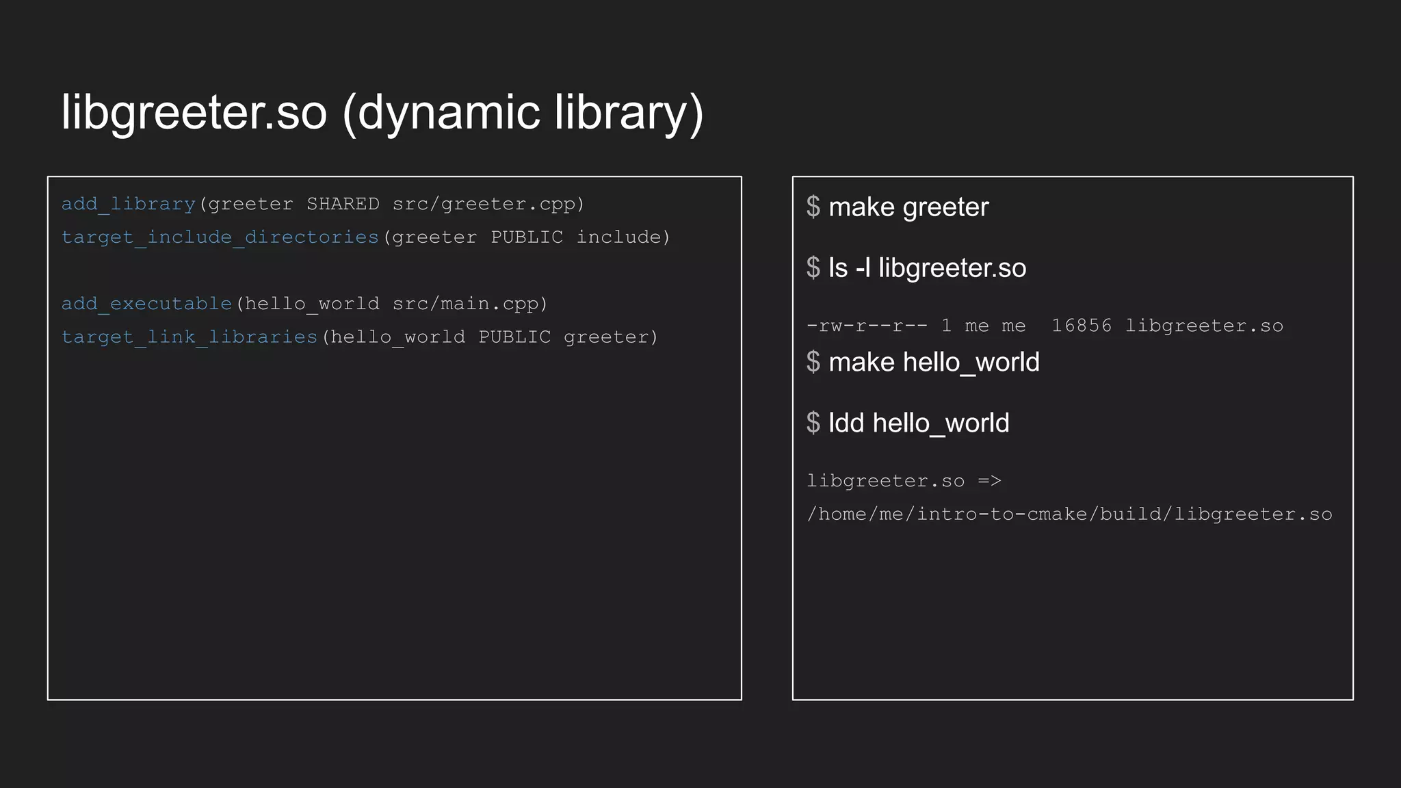The height and width of the screenshot is (788, 1401).
Task: Click the 'src/greeter.cpp' source path
Action: pyautogui.click(x=484, y=204)
